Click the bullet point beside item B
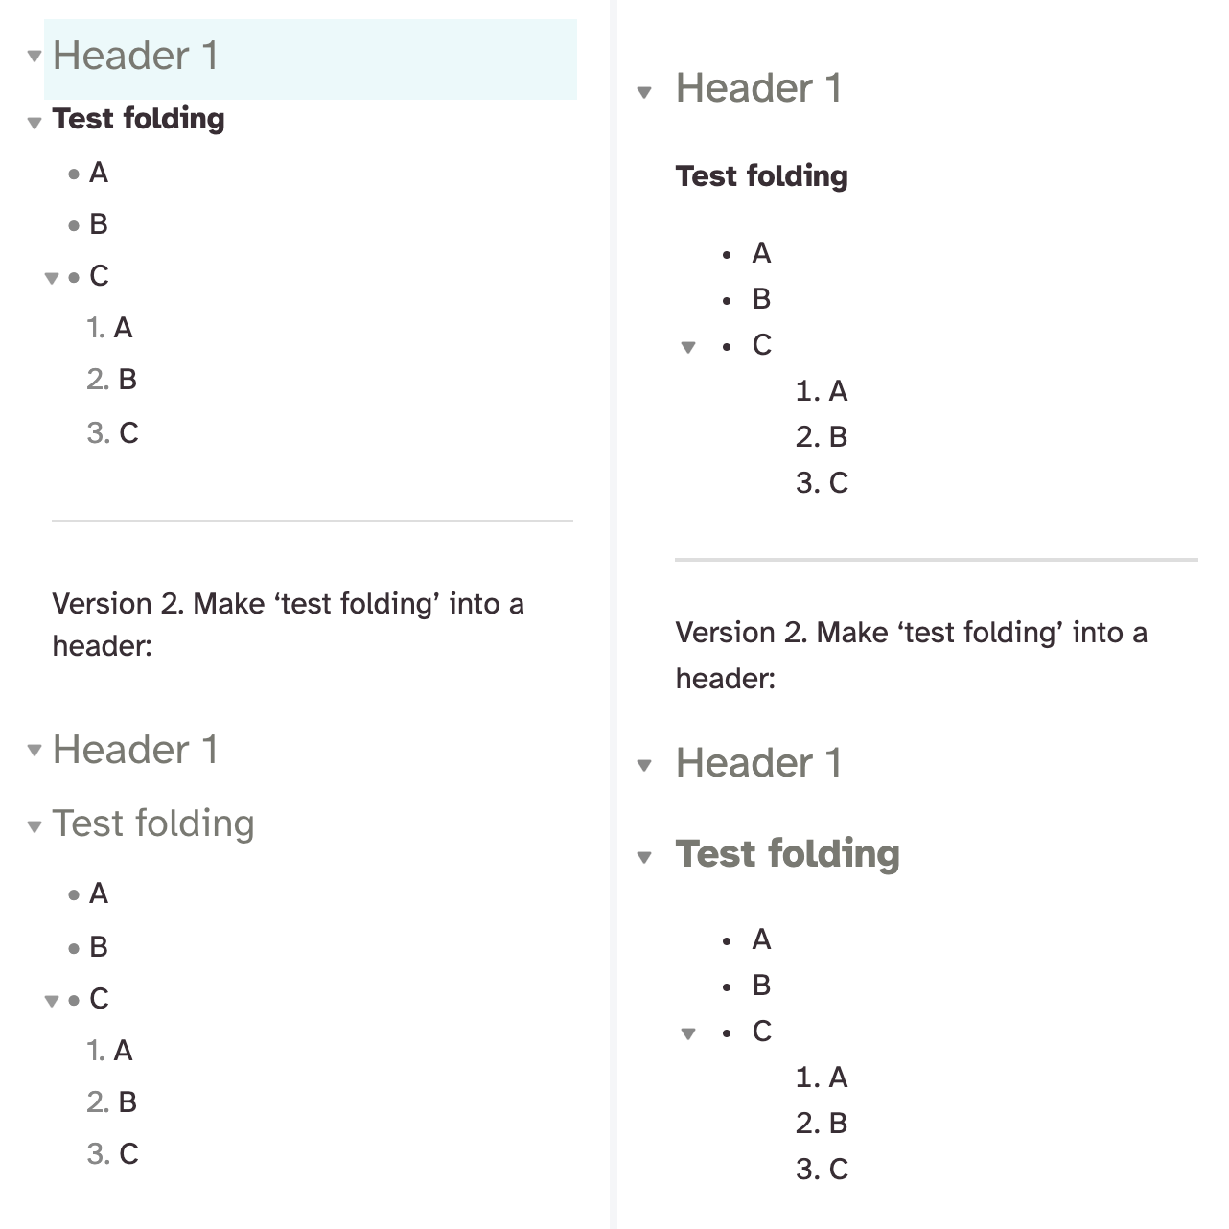Image resolution: width=1229 pixels, height=1229 pixels. point(74,225)
